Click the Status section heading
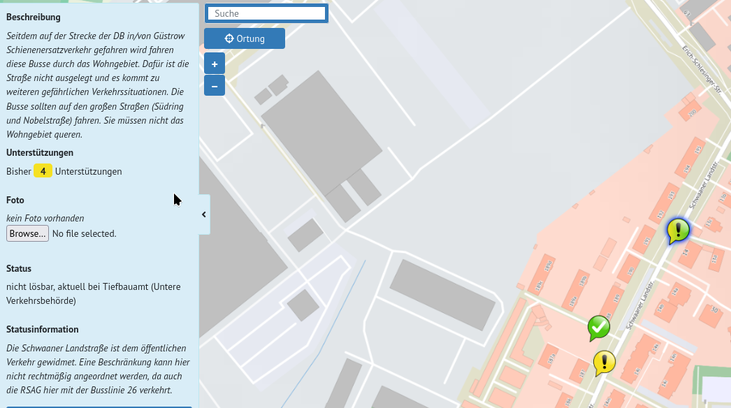 click(19, 268)
